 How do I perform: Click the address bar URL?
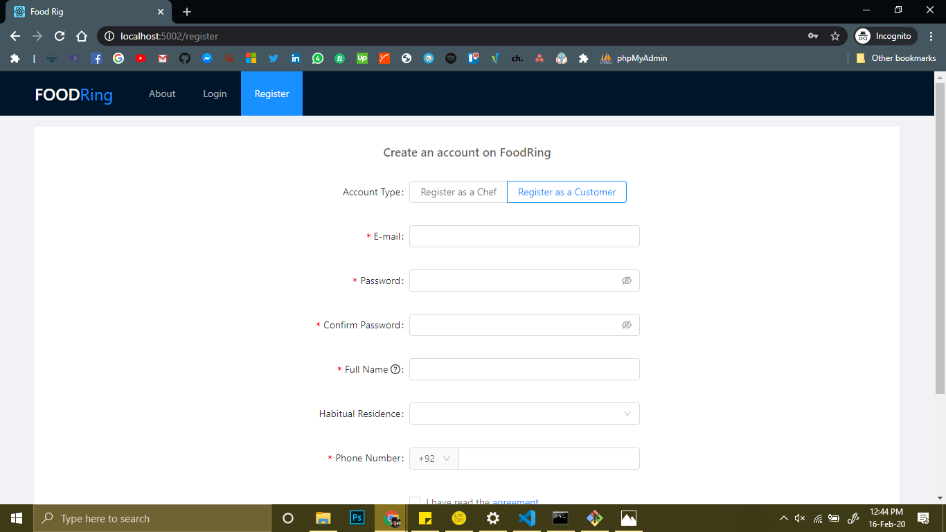coord(169,36)
